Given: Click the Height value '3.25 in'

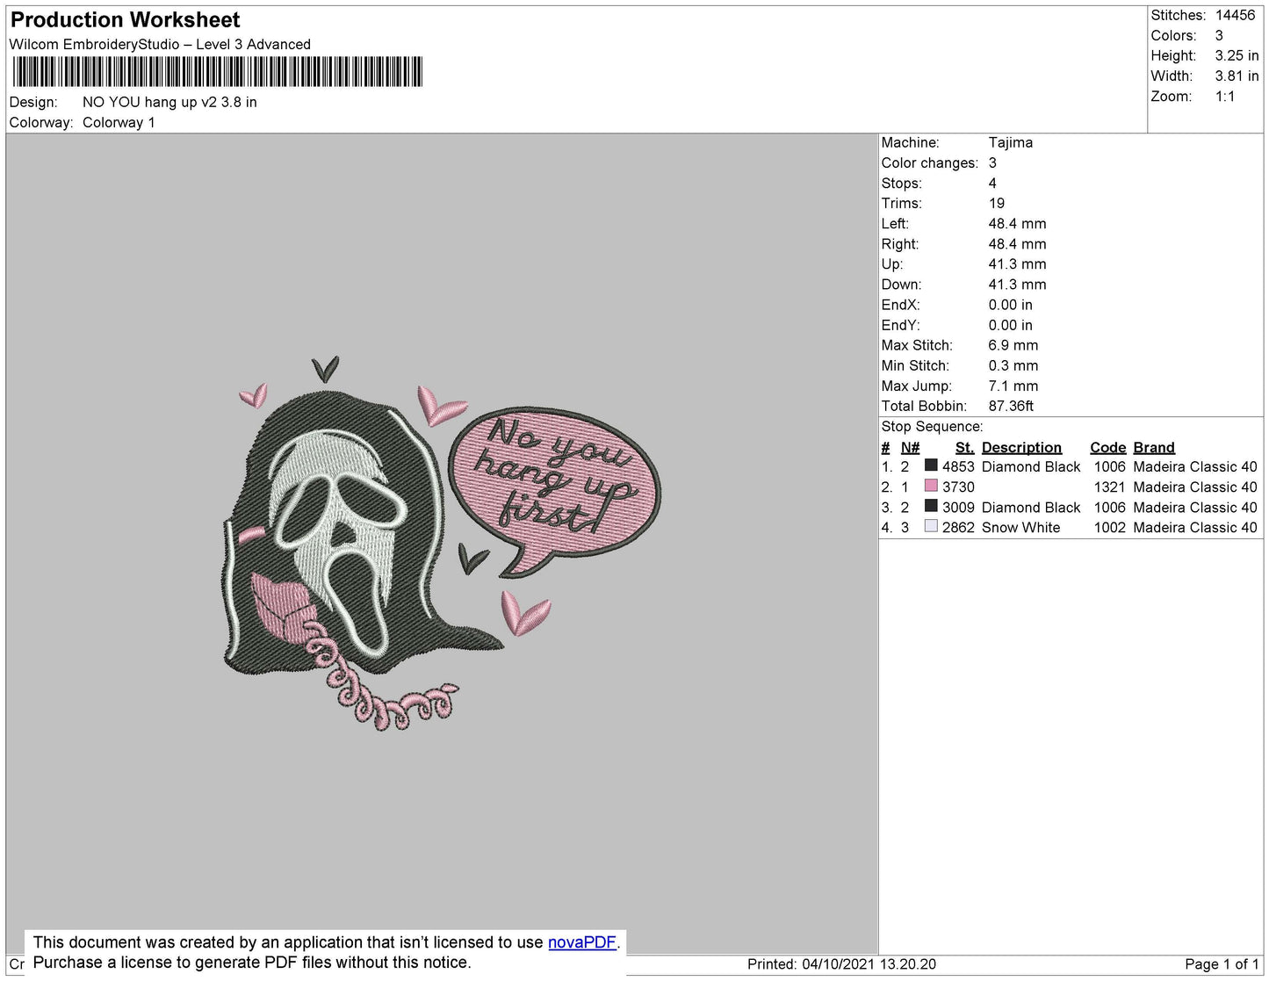Looking at the screenshot, I should tap(1237, 56).
